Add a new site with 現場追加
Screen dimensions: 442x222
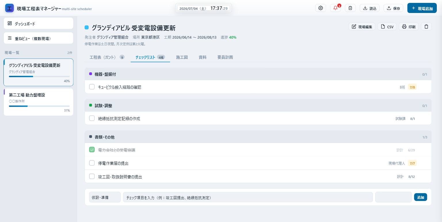point(422,8)
